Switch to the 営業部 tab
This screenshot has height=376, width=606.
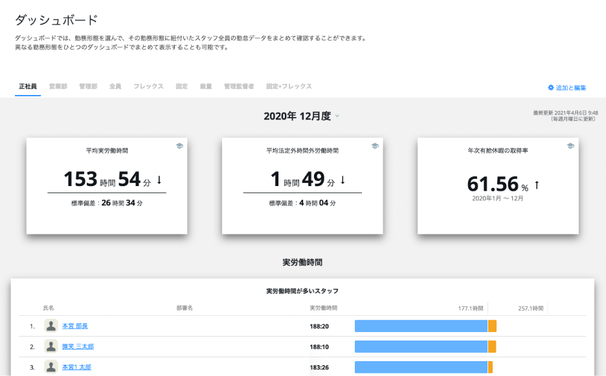click(58, 87)
